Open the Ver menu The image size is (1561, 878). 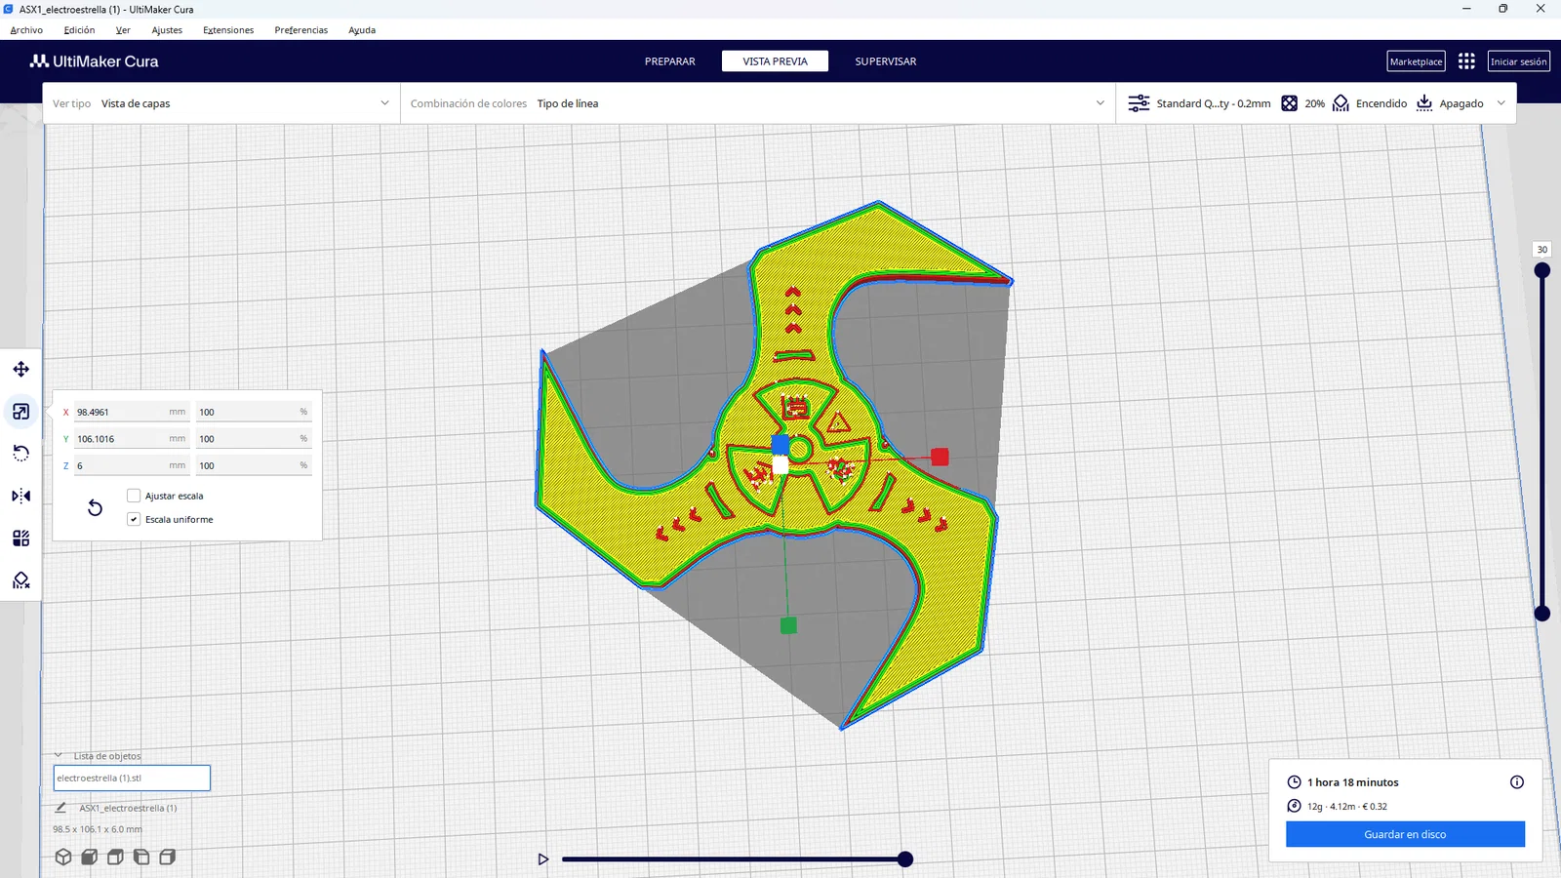(123, 30)
